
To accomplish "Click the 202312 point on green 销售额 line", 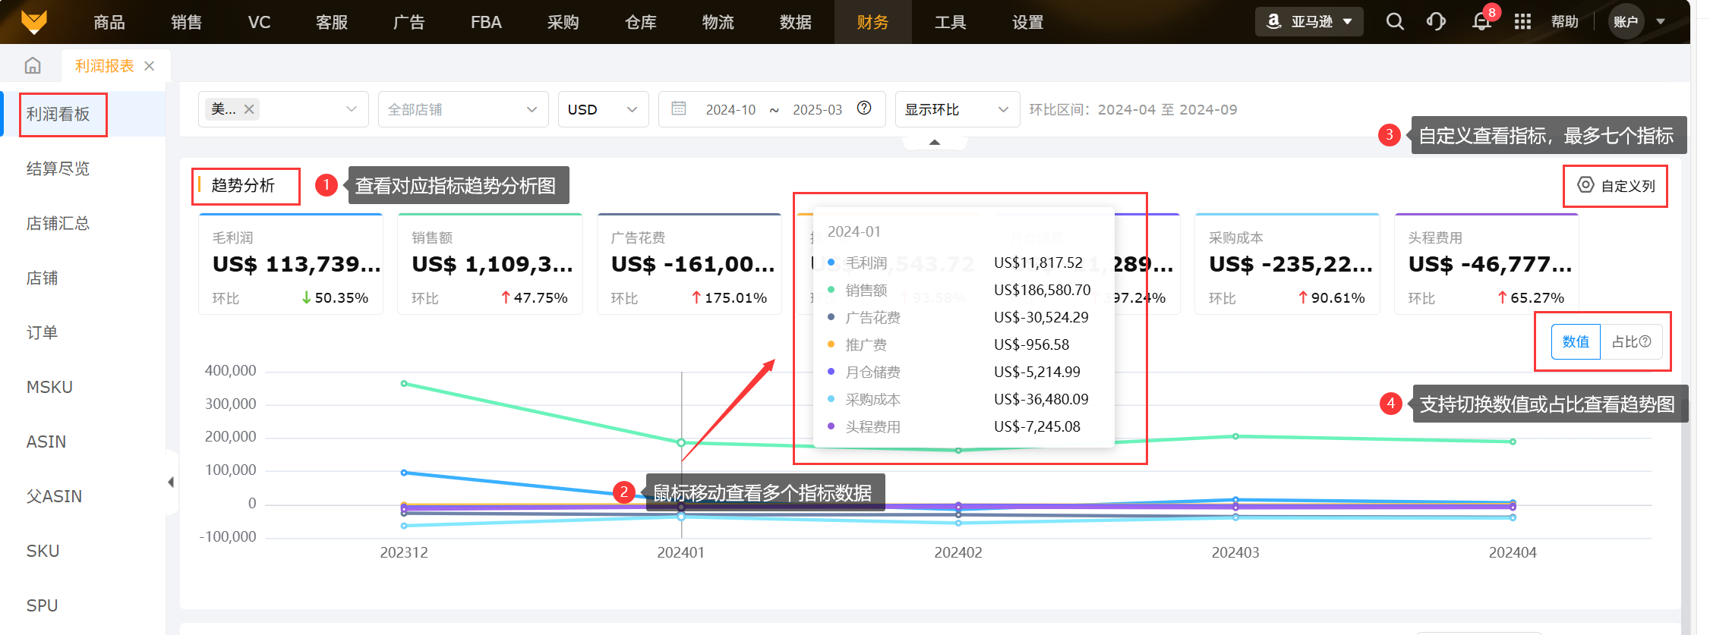I will click(x=404, y=383).
